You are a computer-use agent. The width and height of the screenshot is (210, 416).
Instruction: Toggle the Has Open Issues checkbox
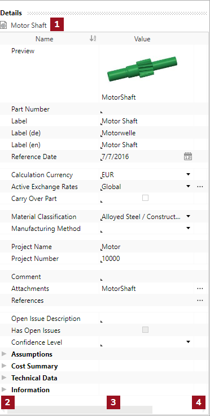click(x=145, y=330)
